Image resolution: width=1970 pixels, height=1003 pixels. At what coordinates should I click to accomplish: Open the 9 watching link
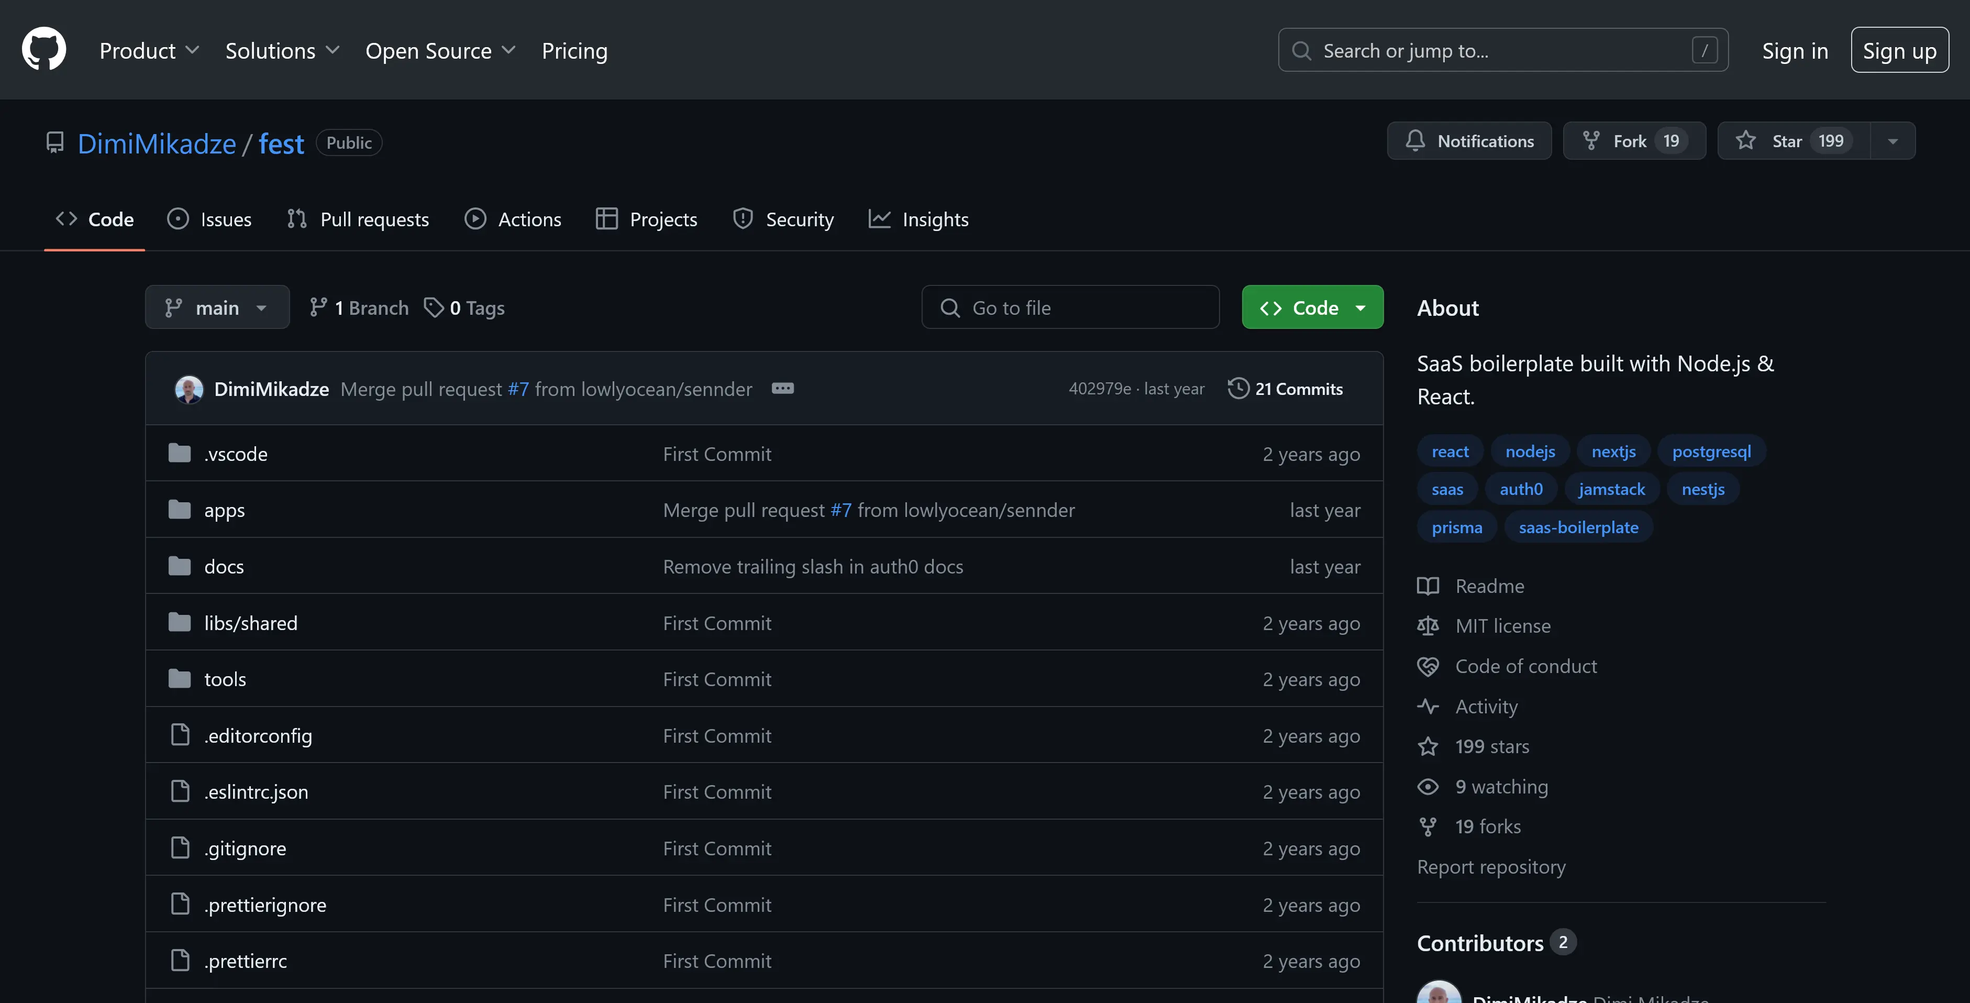(1500, 787)
